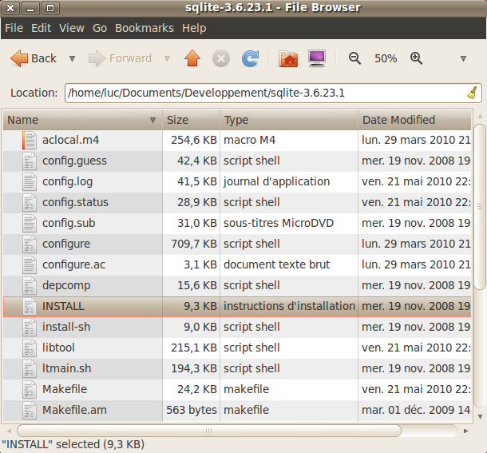Open the Forward history dropdown arrow
Viewport: 487px width, 453px height.
[167, 58]
